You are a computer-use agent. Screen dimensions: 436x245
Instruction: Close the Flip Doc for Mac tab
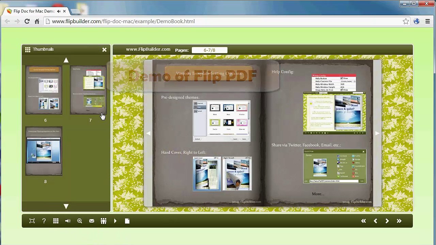coord(64,11)
